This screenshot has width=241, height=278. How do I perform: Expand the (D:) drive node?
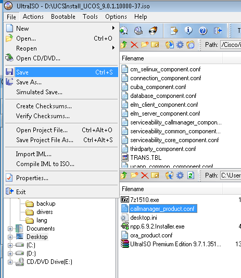pos(10,254)
